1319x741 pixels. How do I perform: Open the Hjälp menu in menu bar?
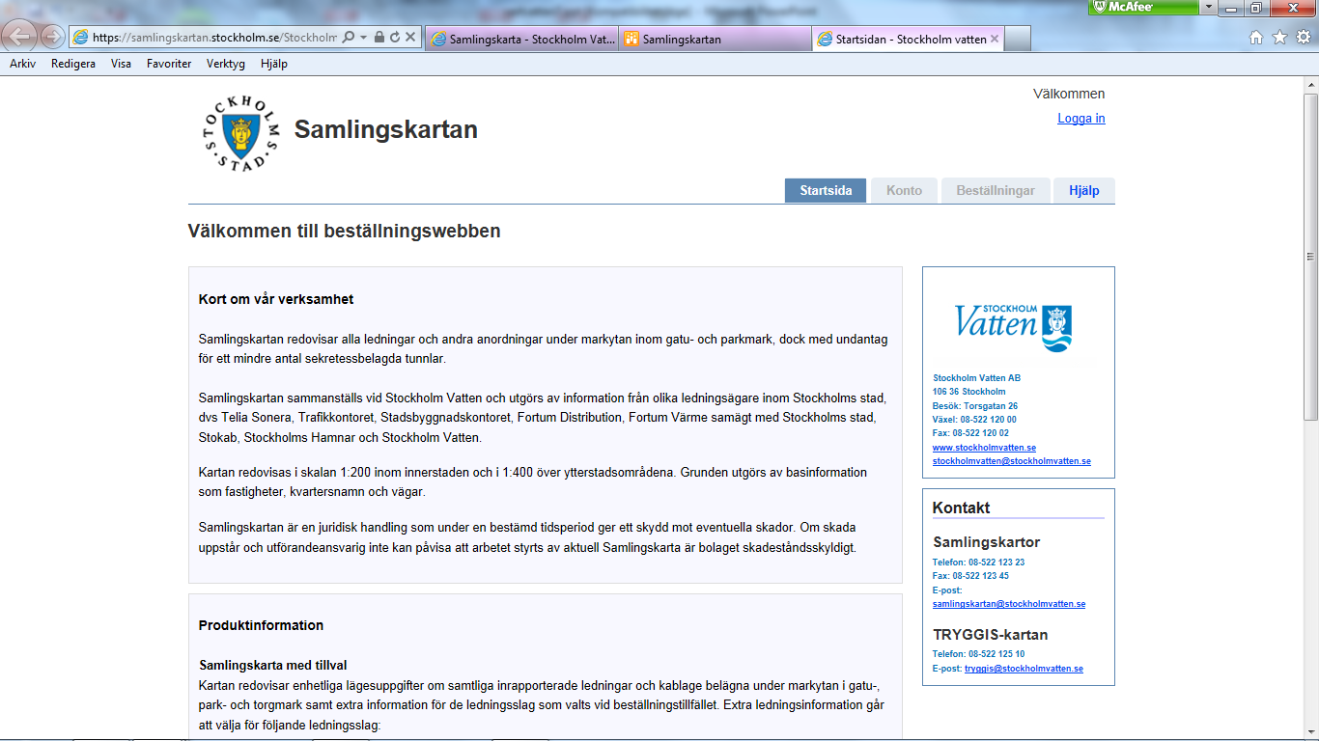pyautogui.click(x=274, y=64)
